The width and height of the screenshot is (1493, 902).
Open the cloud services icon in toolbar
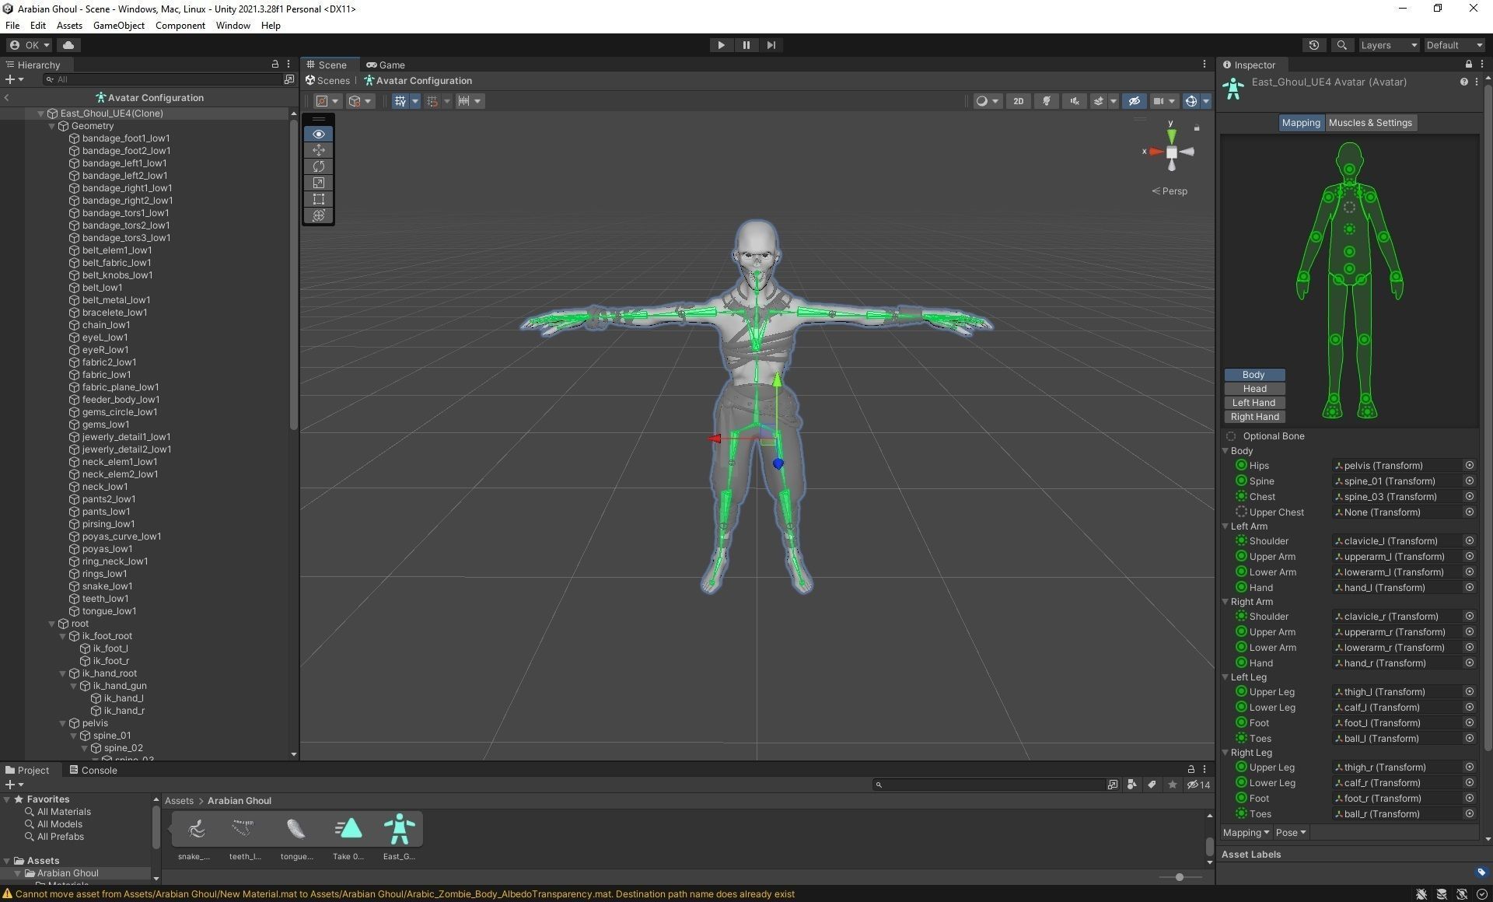[68, 45]
